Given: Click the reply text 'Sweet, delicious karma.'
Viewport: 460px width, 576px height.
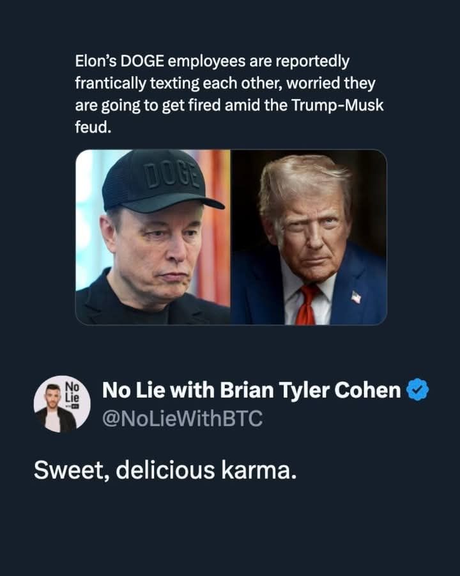Looking at the screenshot, I should (x=165, y=470).
